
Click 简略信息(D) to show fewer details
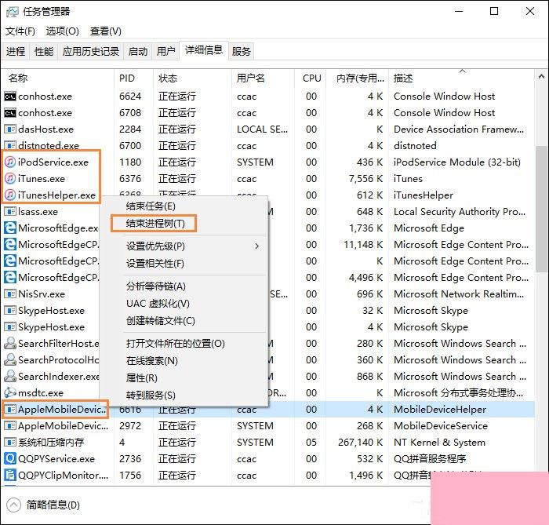53,505
